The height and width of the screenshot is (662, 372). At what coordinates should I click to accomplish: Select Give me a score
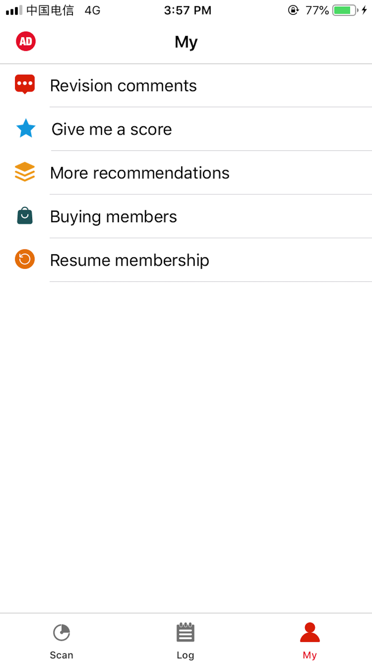point(112,130)
